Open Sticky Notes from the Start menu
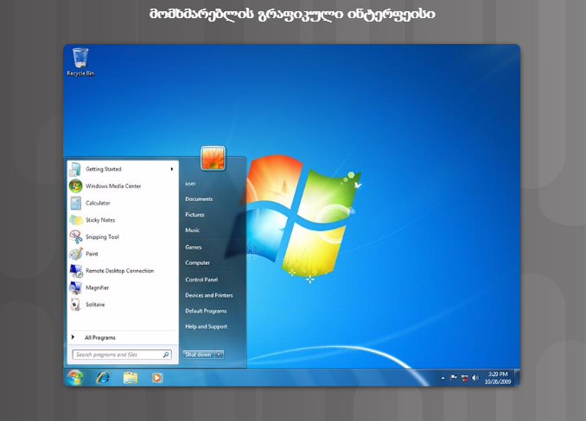Screen dimensions: 586x421 [99, 220]
